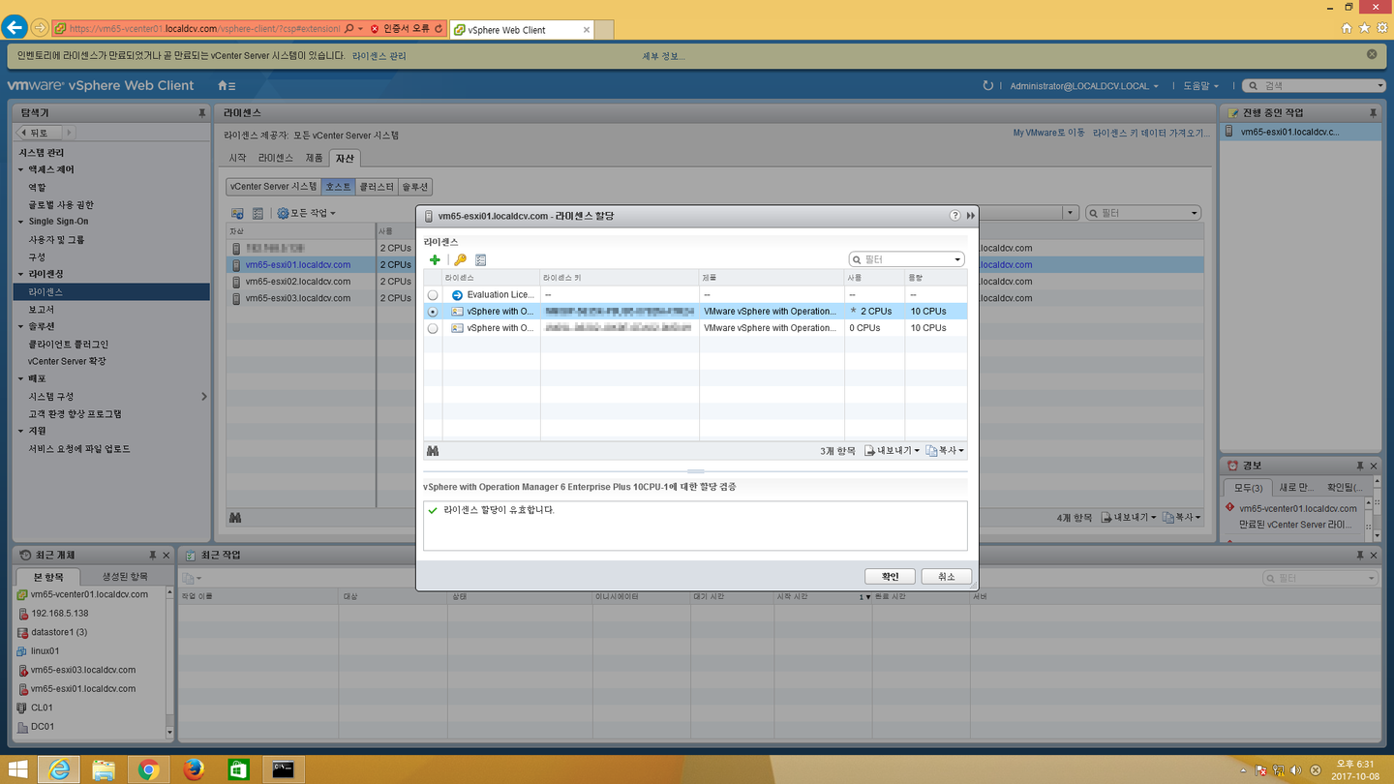Click the refresh icon in top bar
Image resolution: width=1394 pixels, height=784 pixels.
(987, 85)
